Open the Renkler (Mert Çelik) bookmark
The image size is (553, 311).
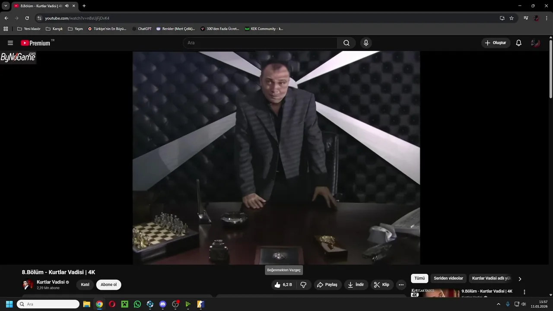tap(175, 29)
